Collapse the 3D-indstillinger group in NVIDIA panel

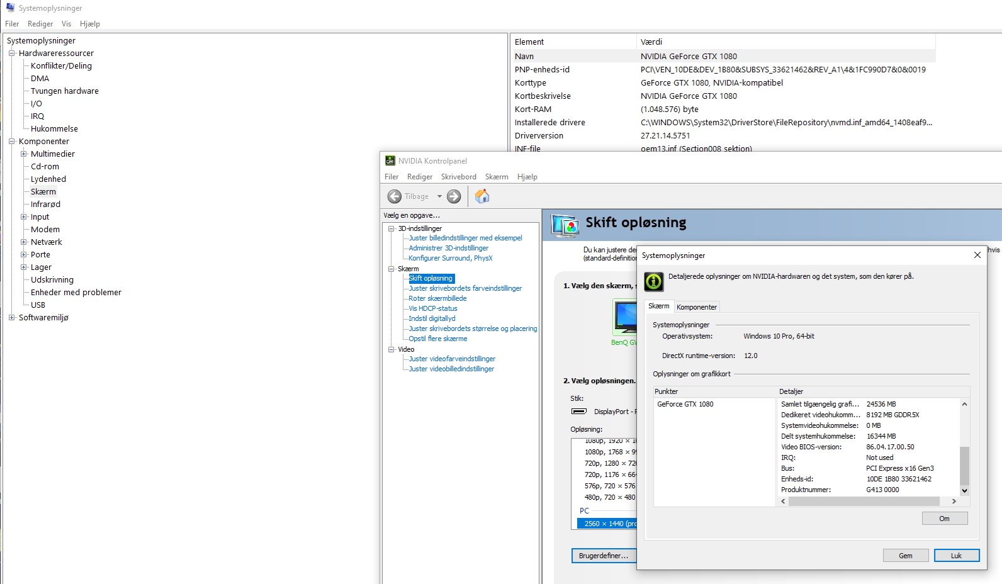coord(391,228)
